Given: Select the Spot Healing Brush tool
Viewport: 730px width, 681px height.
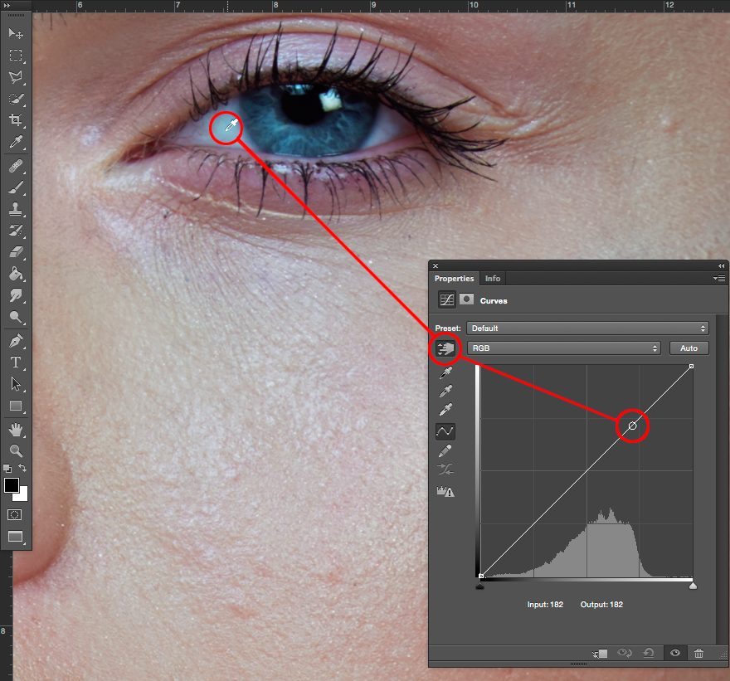Looking at the screenshot, I should tap(16, 166).
